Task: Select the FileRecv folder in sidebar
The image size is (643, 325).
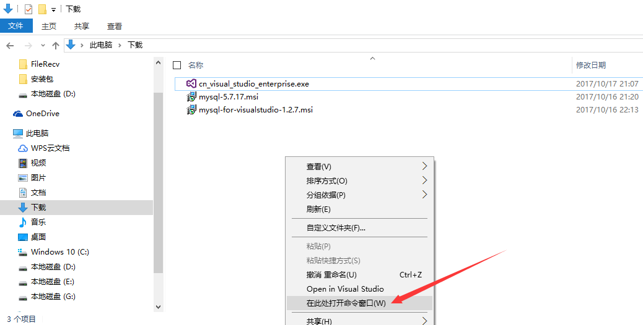Action: [45, 64]
